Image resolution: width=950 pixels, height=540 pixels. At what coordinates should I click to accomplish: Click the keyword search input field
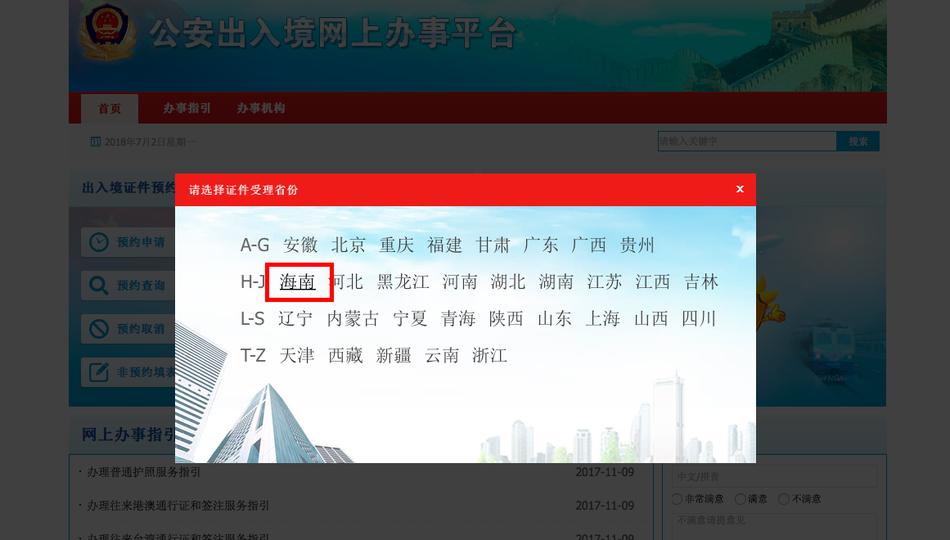click(x=747, y=142)
